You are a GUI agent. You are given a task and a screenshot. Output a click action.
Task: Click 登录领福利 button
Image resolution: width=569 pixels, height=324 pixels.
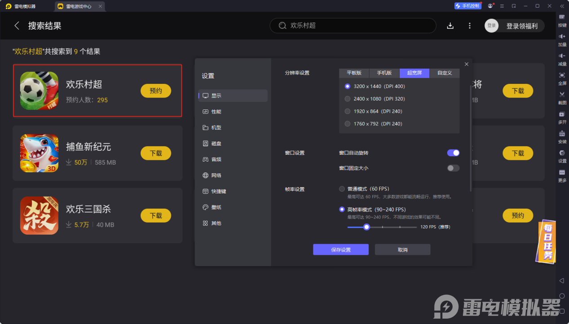point(521,26)
